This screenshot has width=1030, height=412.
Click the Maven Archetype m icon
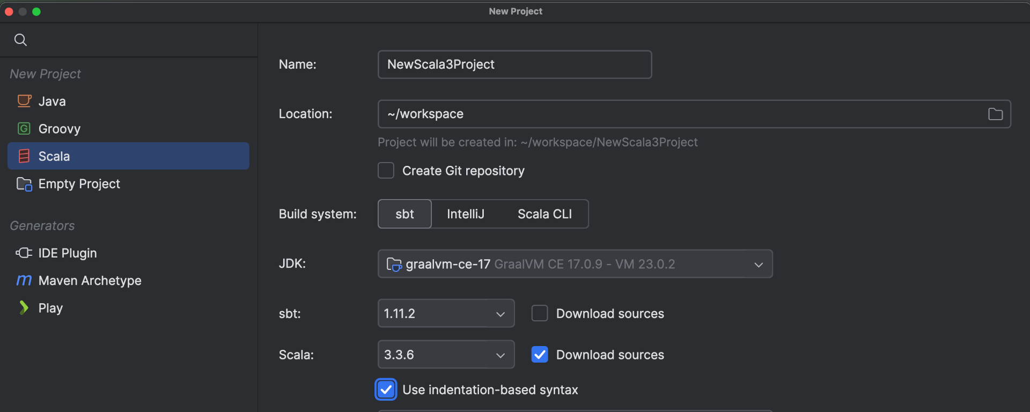[x=24, y=280]
